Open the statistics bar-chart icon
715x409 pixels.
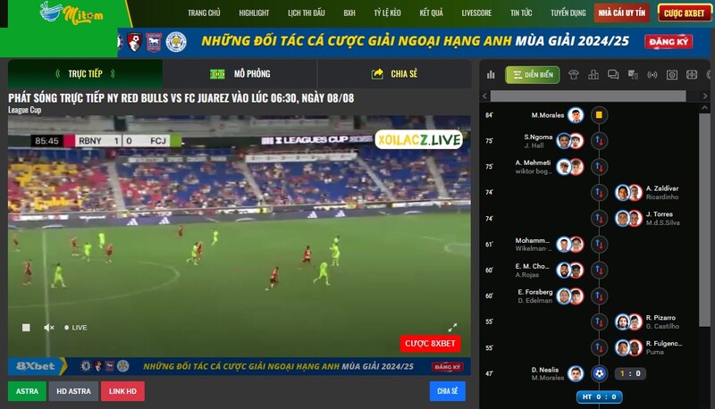click(x=491, y=75)
